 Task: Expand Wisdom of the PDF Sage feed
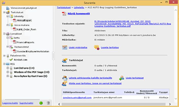[x=8, y=72]
